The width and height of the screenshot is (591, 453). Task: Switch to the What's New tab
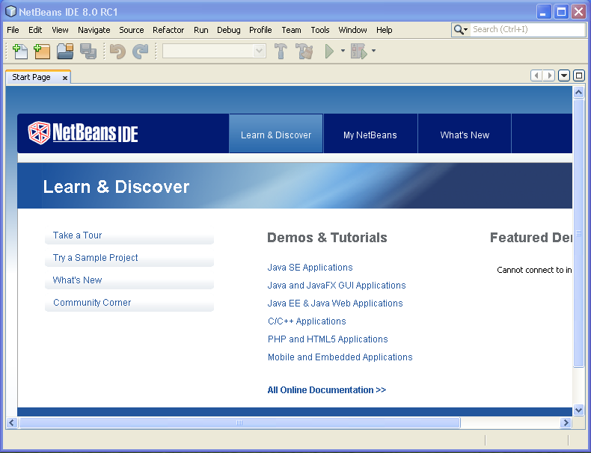tap(465, 134)
